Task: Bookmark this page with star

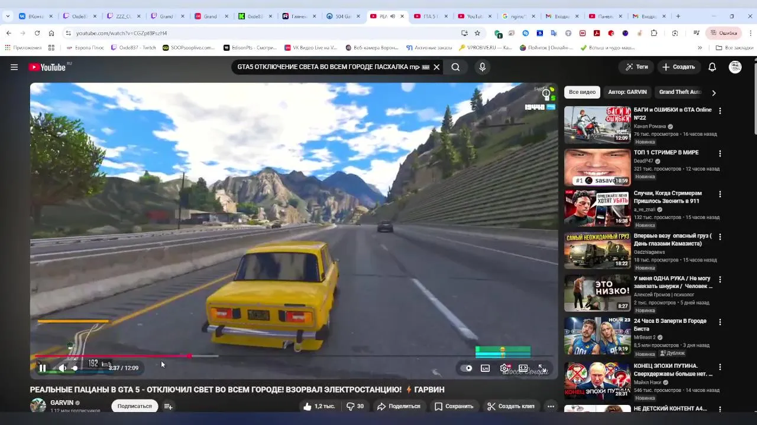Action: (x=477, y=33)
